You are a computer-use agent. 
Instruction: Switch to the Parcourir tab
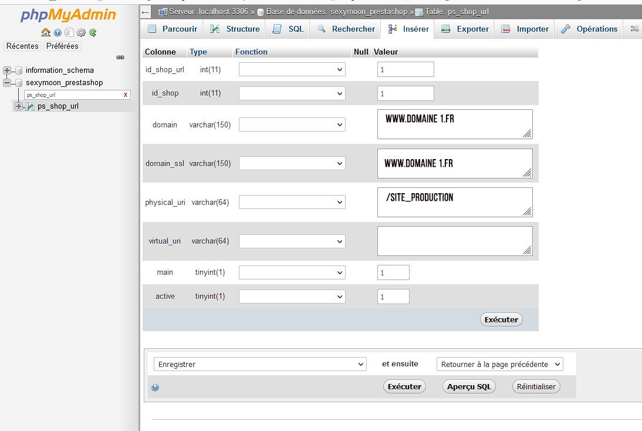pyautogui.click(x=172, y=29)
